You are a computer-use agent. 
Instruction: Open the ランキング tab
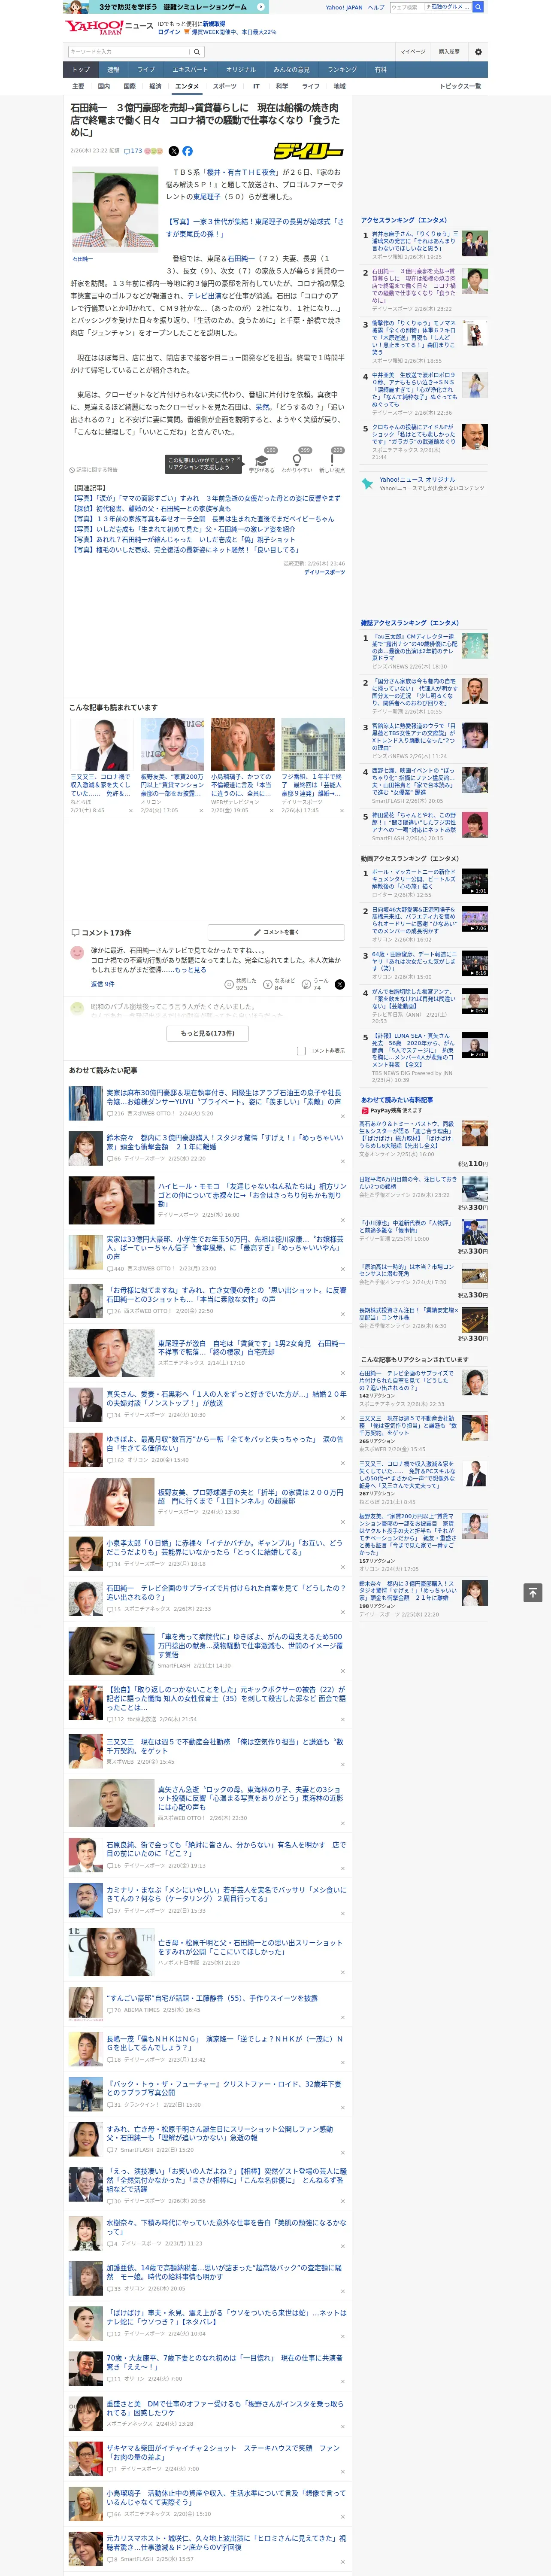coord(342,70)
